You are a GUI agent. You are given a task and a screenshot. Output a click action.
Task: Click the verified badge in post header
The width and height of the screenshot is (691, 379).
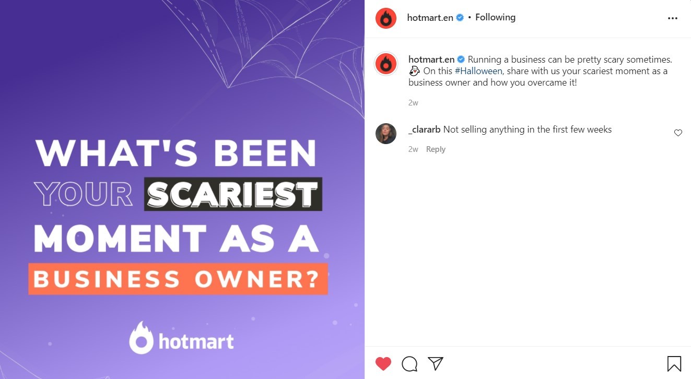click(460, 17)
